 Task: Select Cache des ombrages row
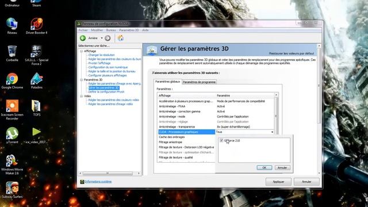pos(186,137)
